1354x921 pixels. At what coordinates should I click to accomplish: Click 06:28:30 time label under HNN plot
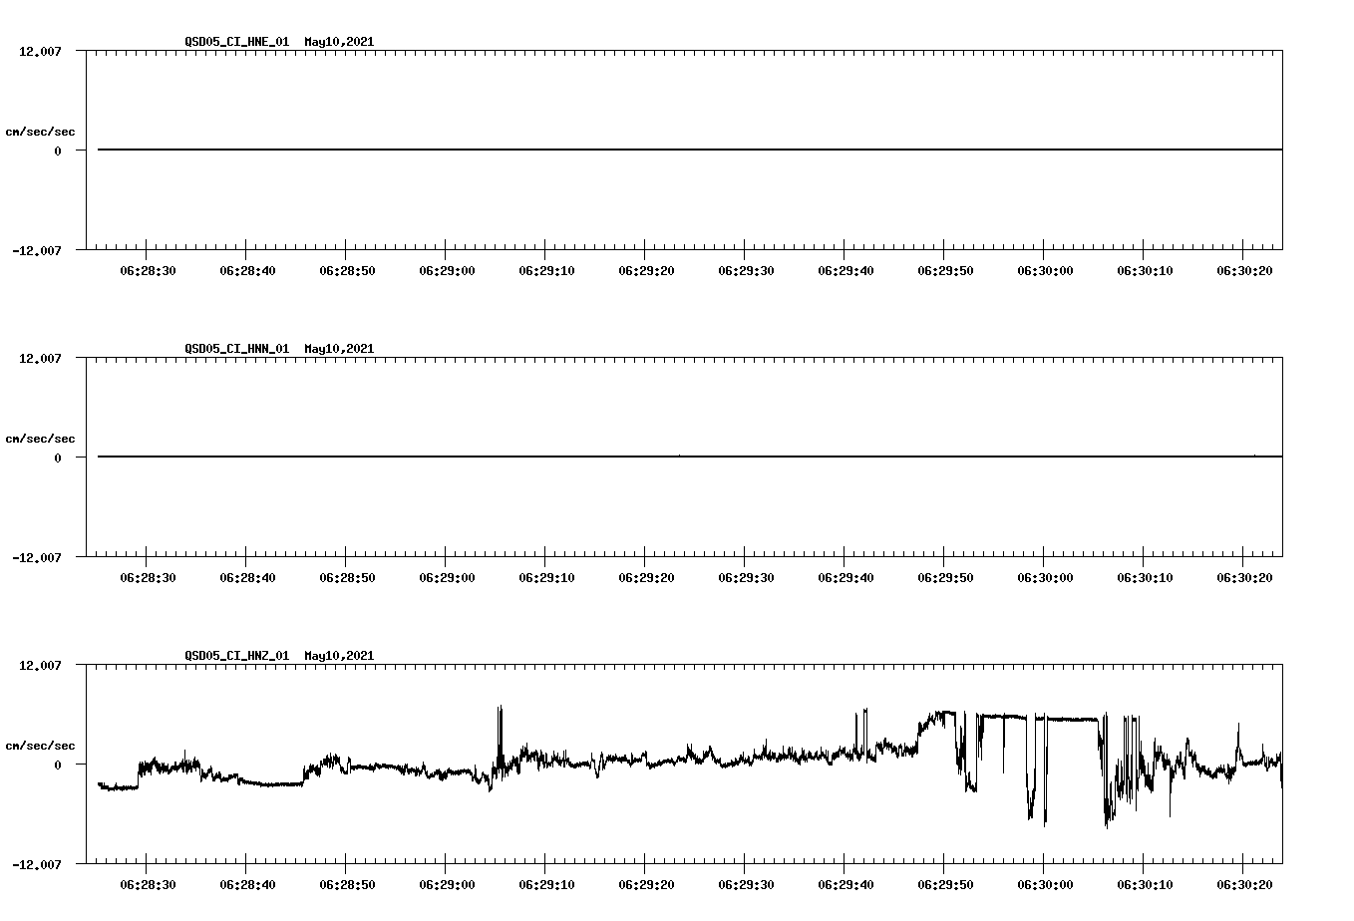coord(148,577)
